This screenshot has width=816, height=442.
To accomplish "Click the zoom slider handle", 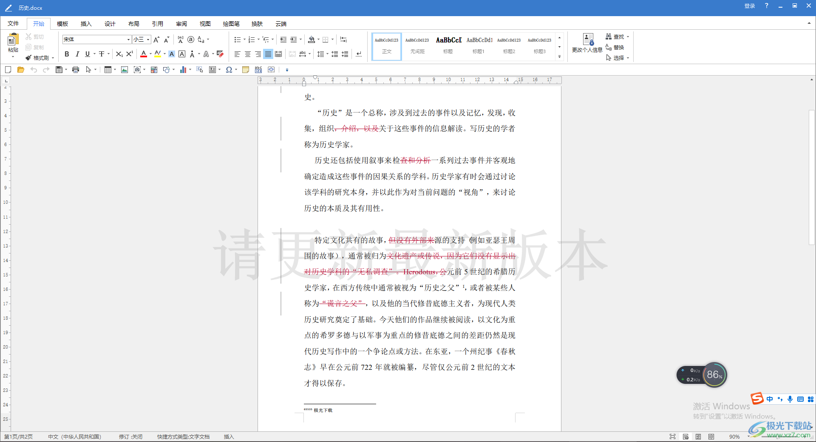I will click(x=778, y=436).
